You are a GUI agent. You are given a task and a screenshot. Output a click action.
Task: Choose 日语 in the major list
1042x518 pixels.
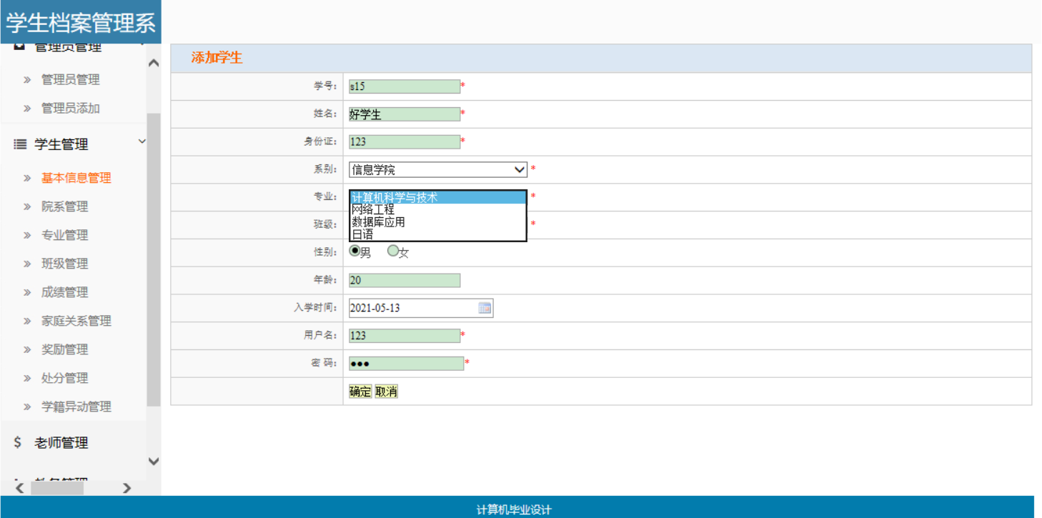point(438,234)
